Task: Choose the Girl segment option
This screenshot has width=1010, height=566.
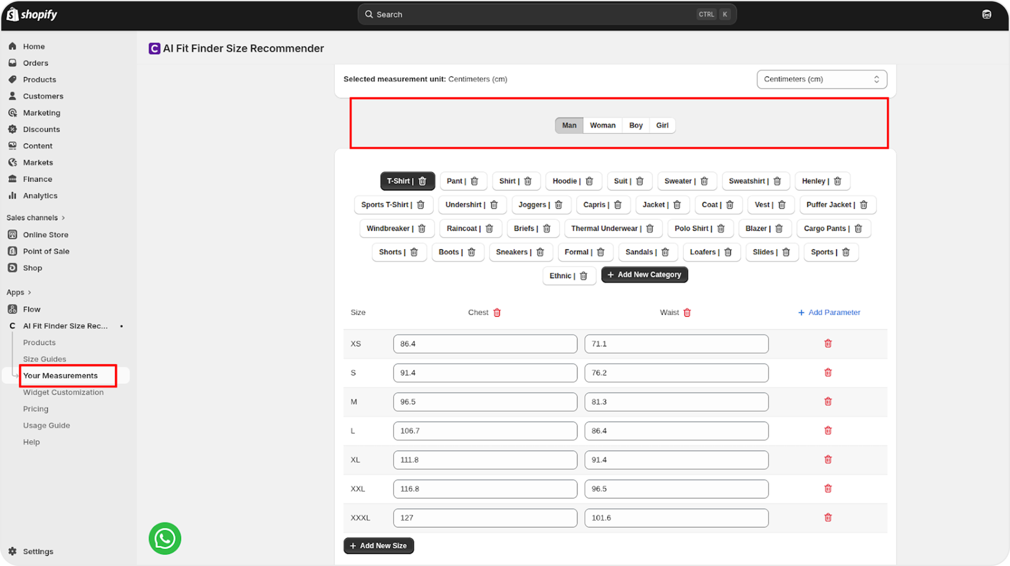Action: 662,125
